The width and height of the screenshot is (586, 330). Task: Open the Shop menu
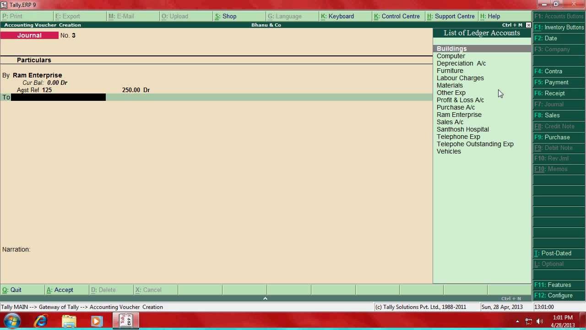[x=239, y=16]
